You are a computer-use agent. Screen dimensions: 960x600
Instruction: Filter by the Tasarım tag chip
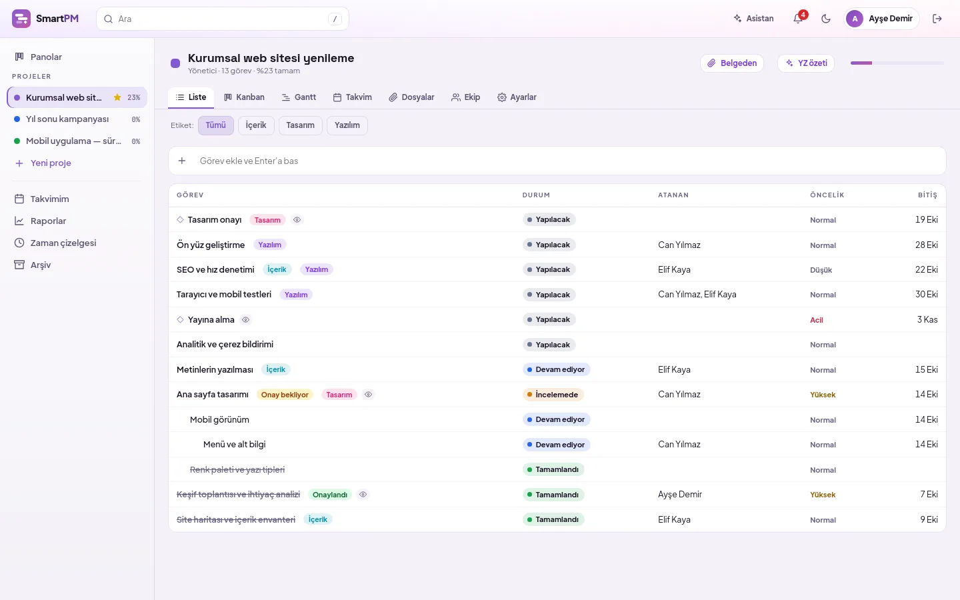point(301,125)
